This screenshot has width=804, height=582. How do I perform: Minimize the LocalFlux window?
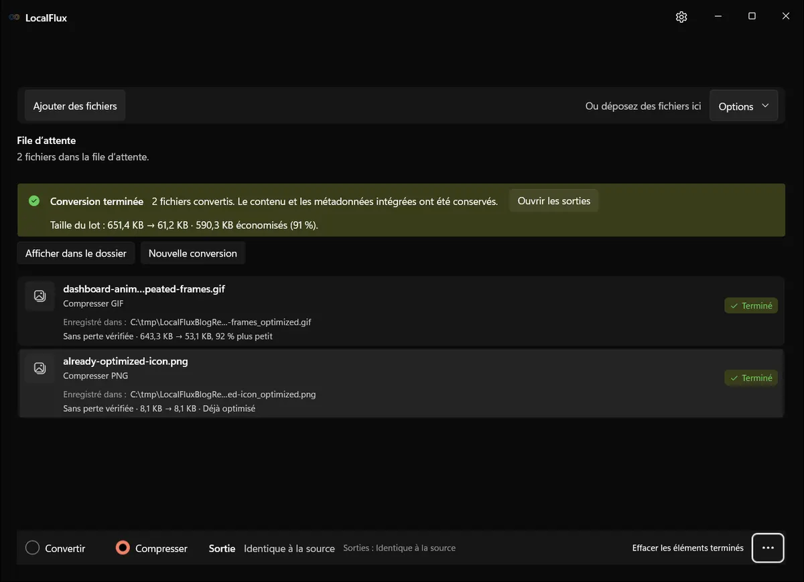coord(718,17)
